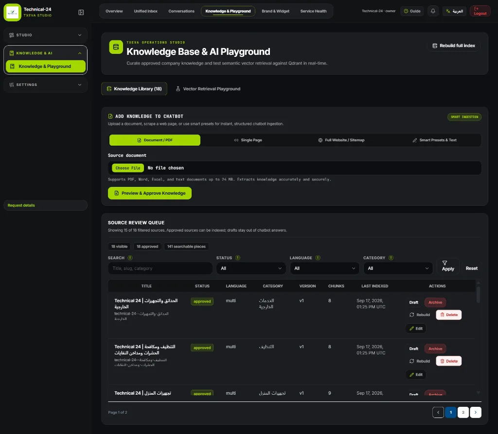Image resolution: width=498 pixels, height=434 pixels.
Task: Click the info icon beside SEARCH label
Action: click(130, 258)
